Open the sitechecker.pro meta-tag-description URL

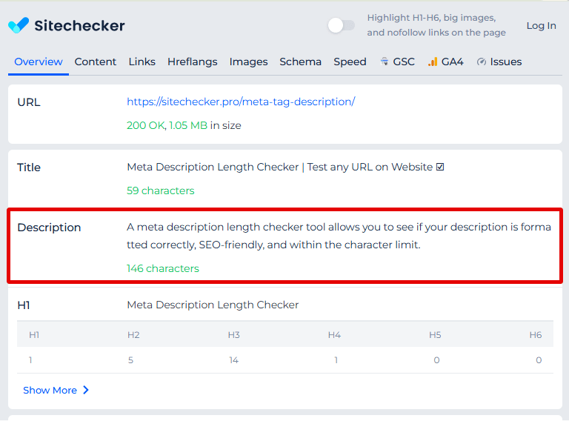click(241, 102)
